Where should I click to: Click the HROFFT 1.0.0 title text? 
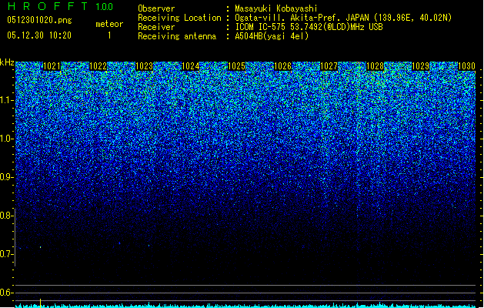(x=61, y=6)
